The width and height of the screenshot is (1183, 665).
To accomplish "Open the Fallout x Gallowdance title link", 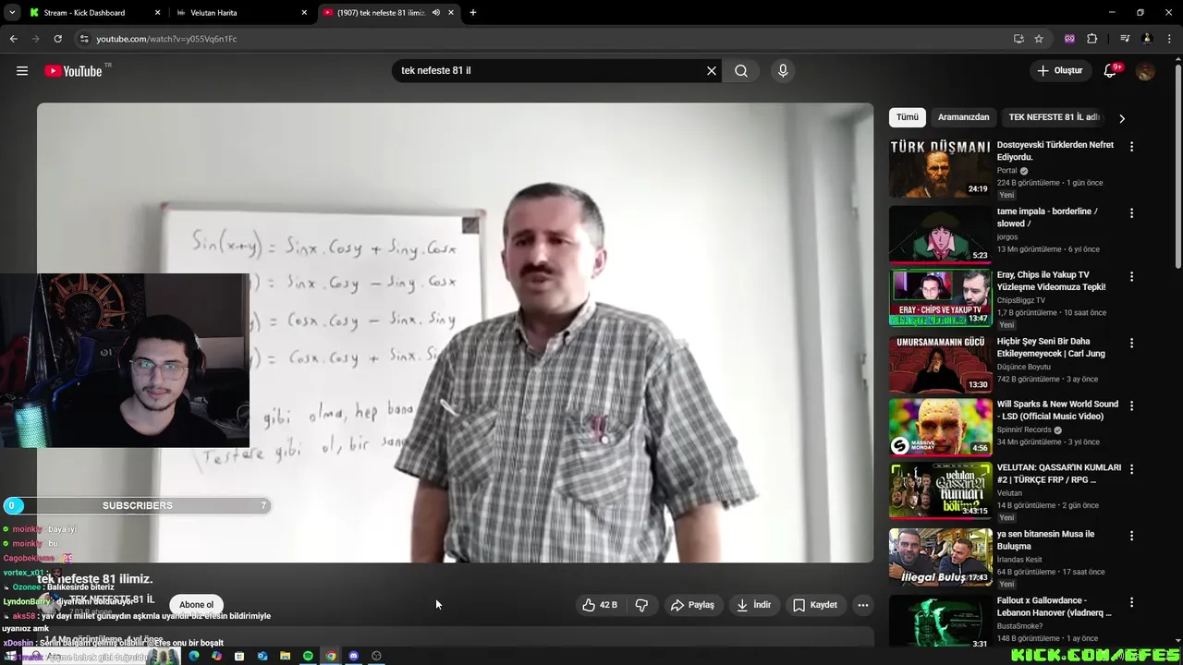I will [1054, 607].
